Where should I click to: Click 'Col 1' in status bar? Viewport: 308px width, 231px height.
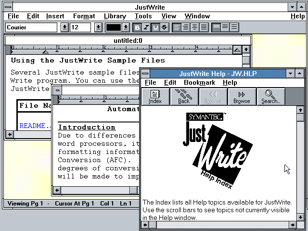[x=107, y=204]
